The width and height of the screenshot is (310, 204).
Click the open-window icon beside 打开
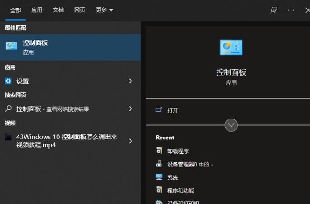(x=159, y=109)
